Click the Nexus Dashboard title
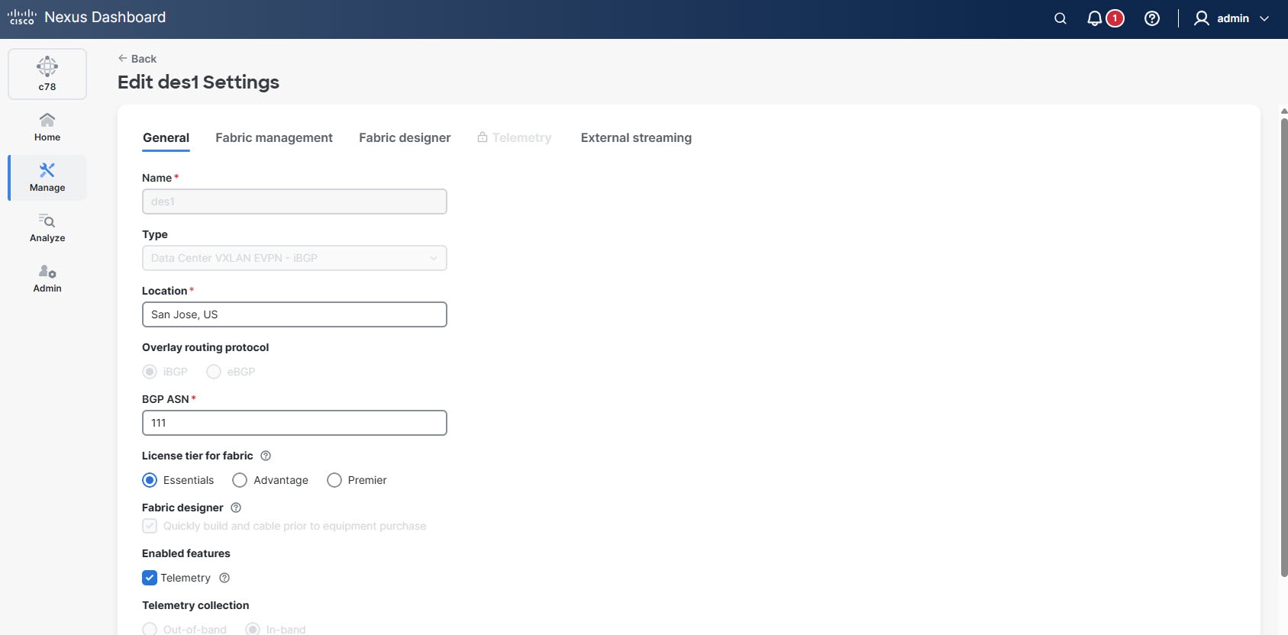The height and width of the screenshot is (635, 1288). coord(105,17)
